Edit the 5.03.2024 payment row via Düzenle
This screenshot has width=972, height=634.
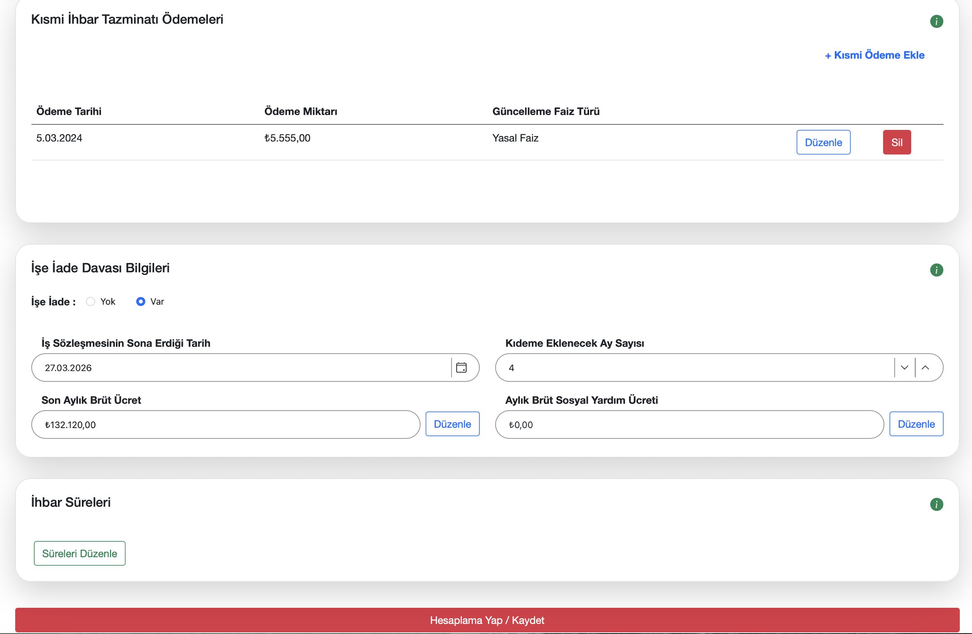coord(823,143)
